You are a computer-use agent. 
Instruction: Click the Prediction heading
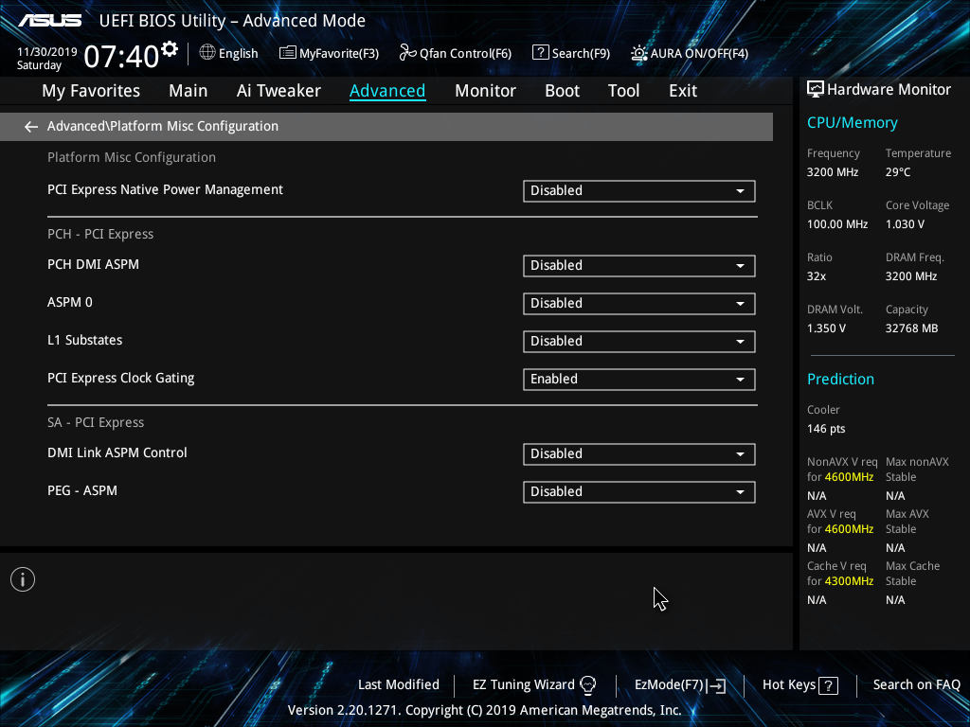pos(840,379)
